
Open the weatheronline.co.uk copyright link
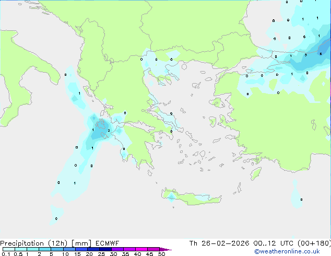click(287, 251)
